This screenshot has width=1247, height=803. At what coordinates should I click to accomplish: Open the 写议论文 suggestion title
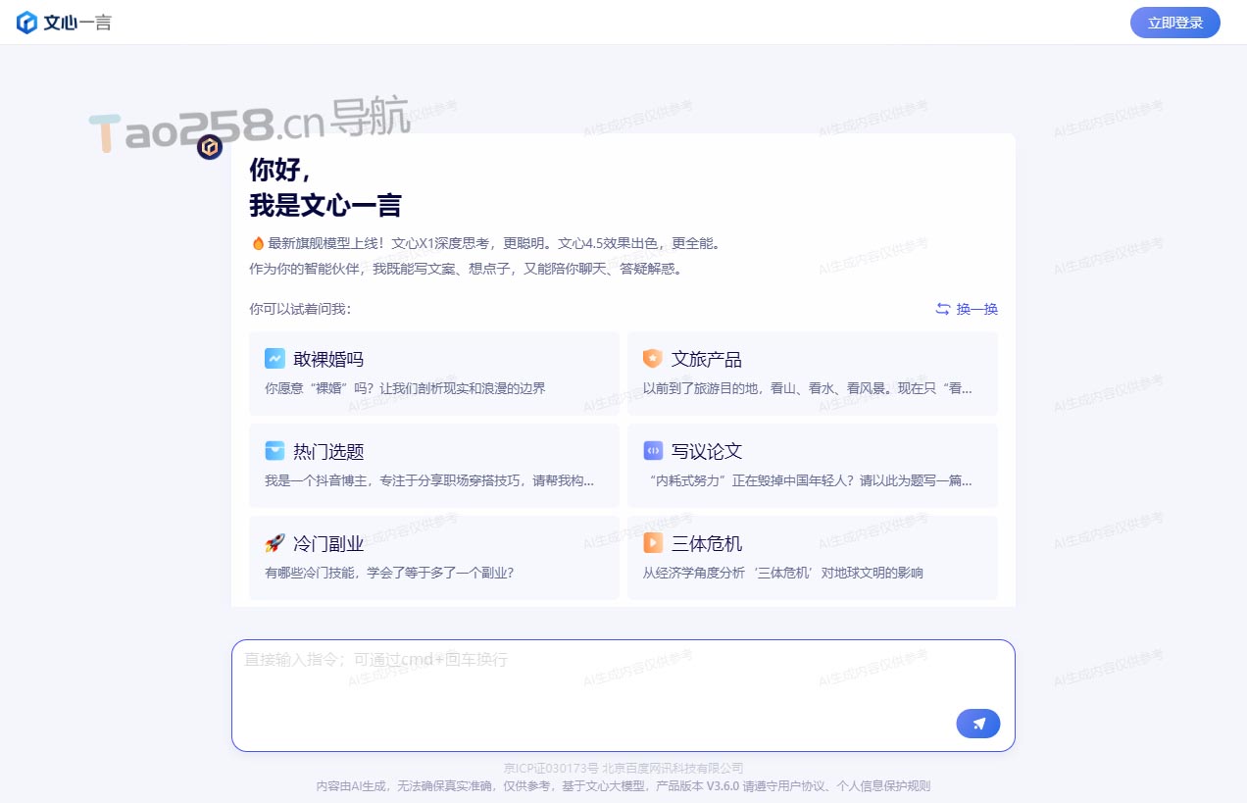707,451
